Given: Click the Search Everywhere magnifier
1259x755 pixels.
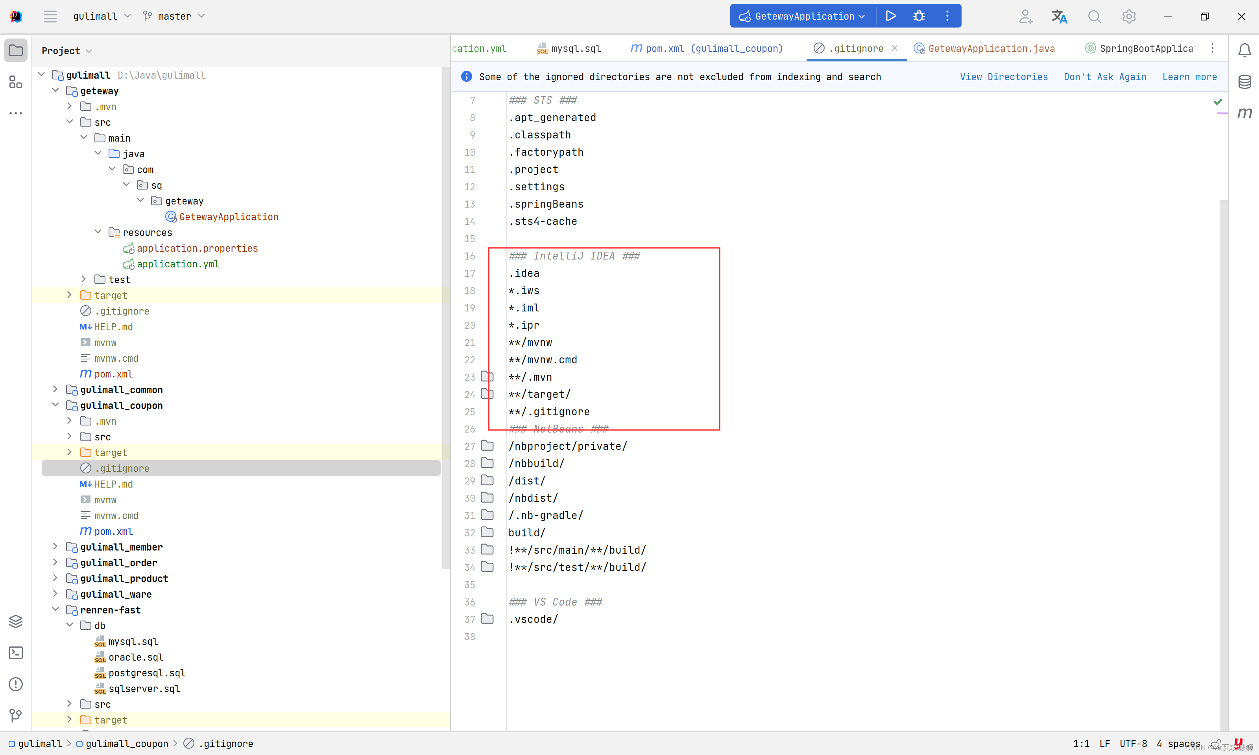Looking at the screenshot, I should 1094,17.
